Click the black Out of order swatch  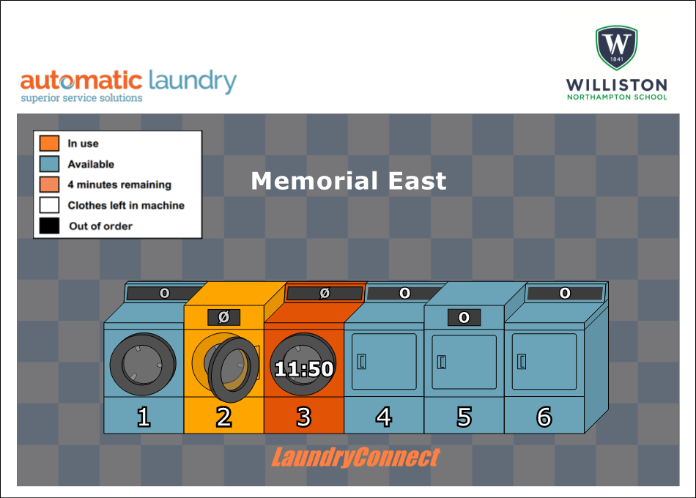tap(49, 226)
